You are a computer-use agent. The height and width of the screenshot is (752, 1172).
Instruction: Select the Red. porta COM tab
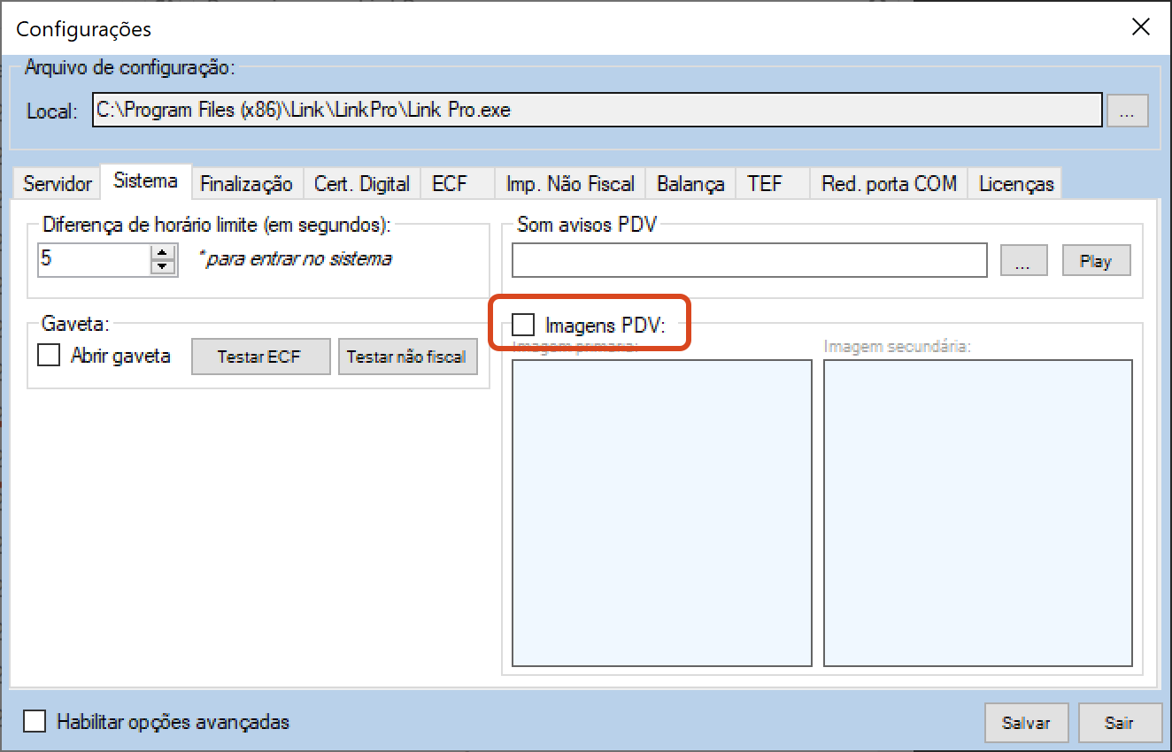click(889, 184)
